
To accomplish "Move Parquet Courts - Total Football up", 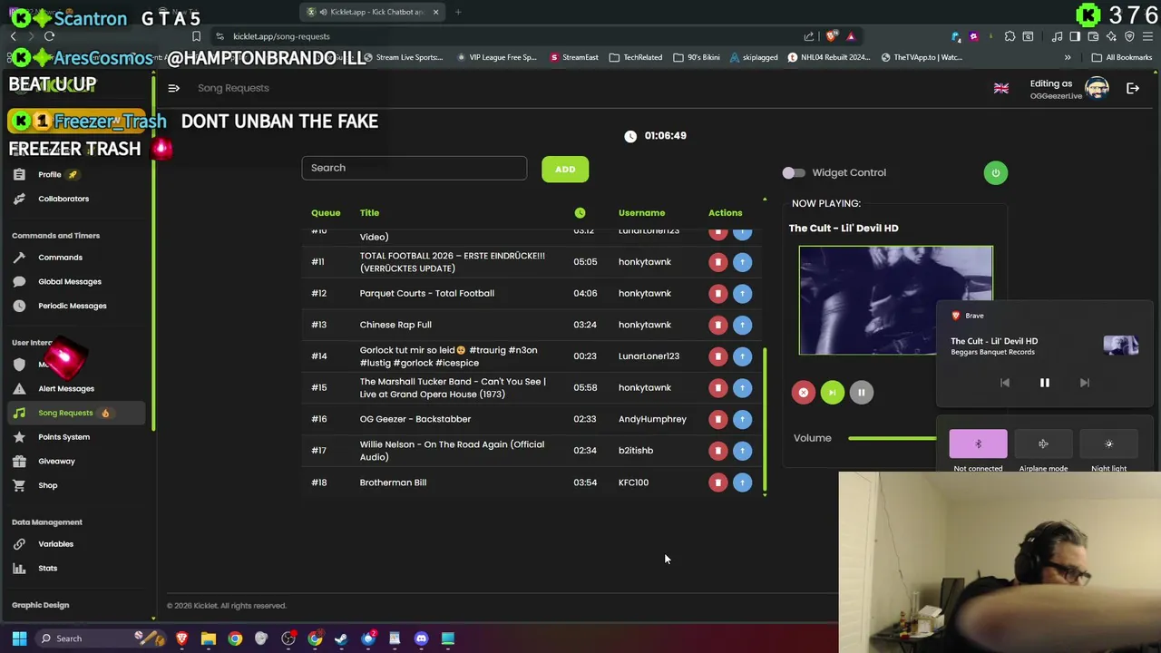I will (742, 293).
